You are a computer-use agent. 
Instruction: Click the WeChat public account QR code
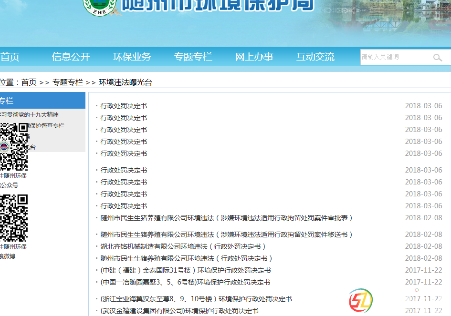(14, 146)
